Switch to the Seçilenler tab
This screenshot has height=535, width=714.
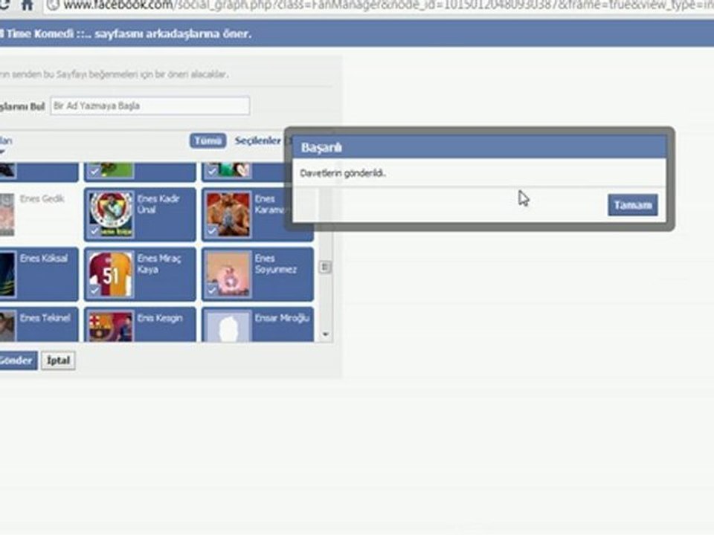click(x=258, y=140)
